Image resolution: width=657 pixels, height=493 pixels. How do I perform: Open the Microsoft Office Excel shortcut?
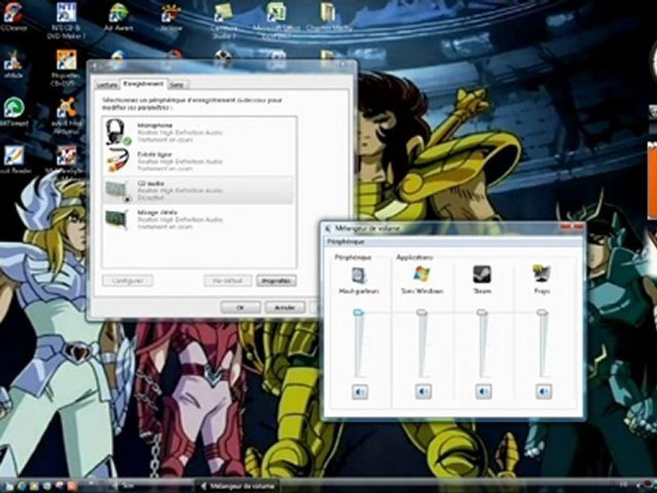(x=276, y=20)
